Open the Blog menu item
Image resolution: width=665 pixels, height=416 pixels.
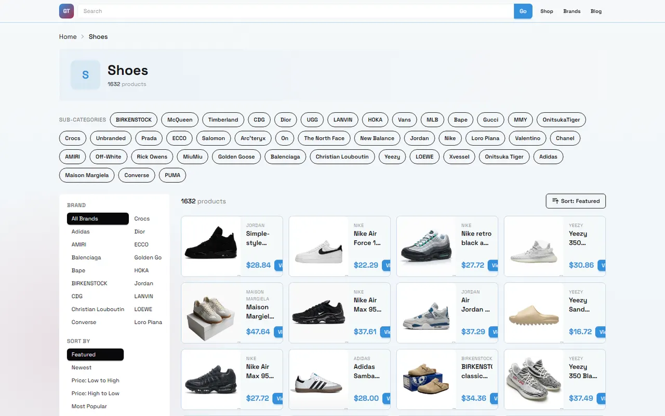(596, 11)
